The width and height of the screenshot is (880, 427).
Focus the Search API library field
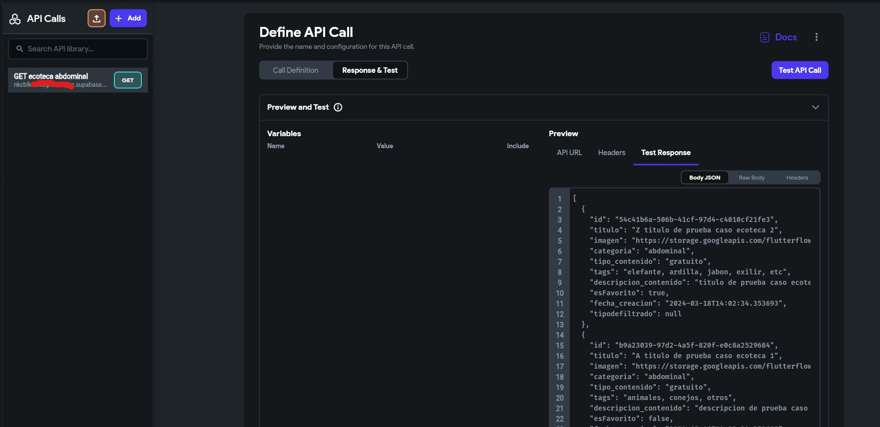coord(78,49)
